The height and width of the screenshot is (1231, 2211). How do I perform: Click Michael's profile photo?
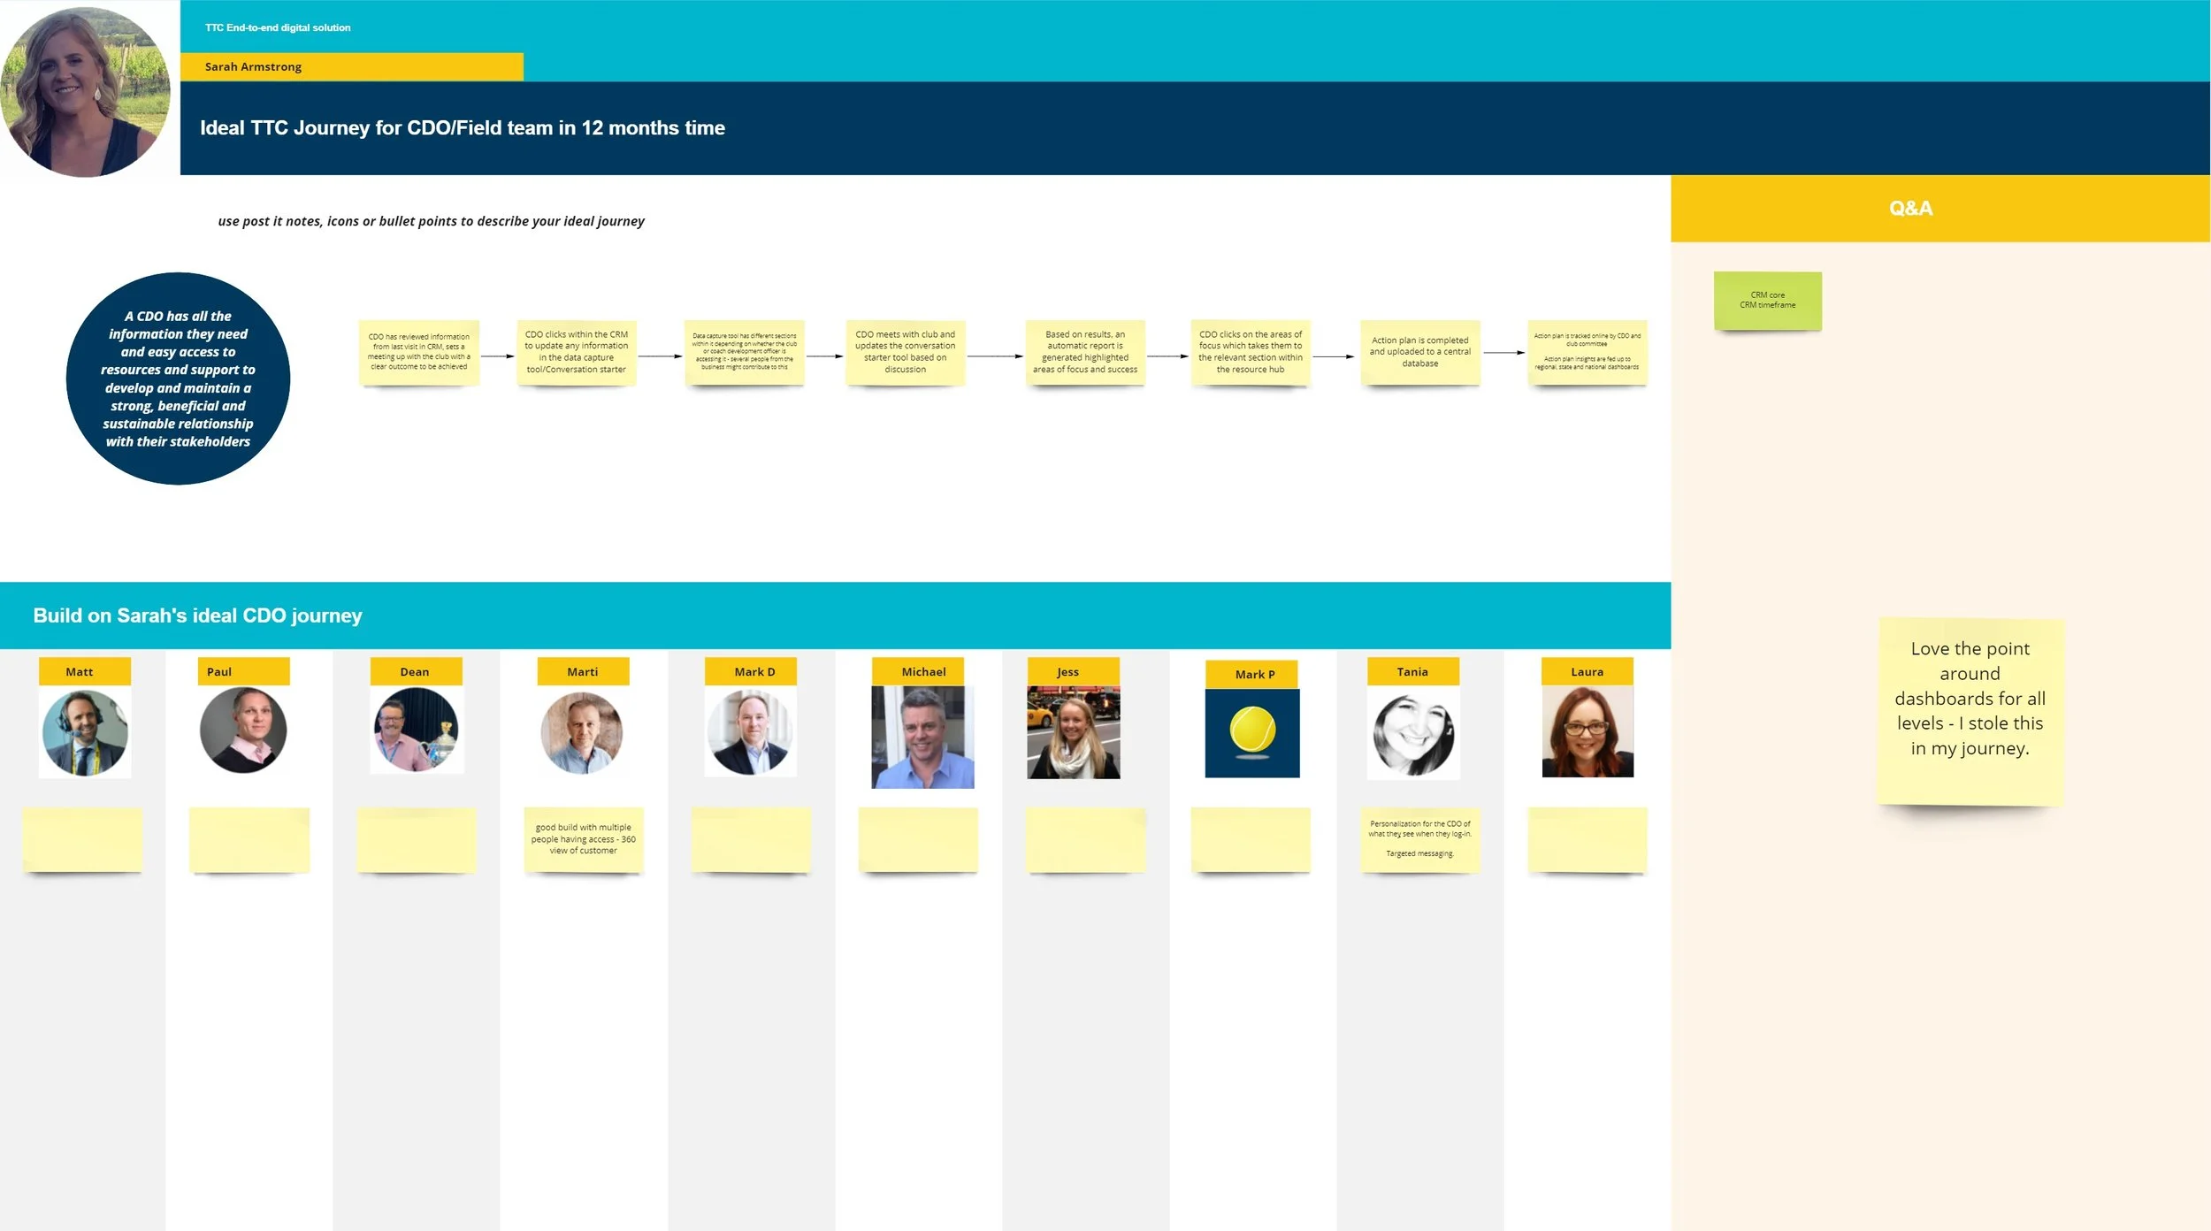(x=922, y=737)
